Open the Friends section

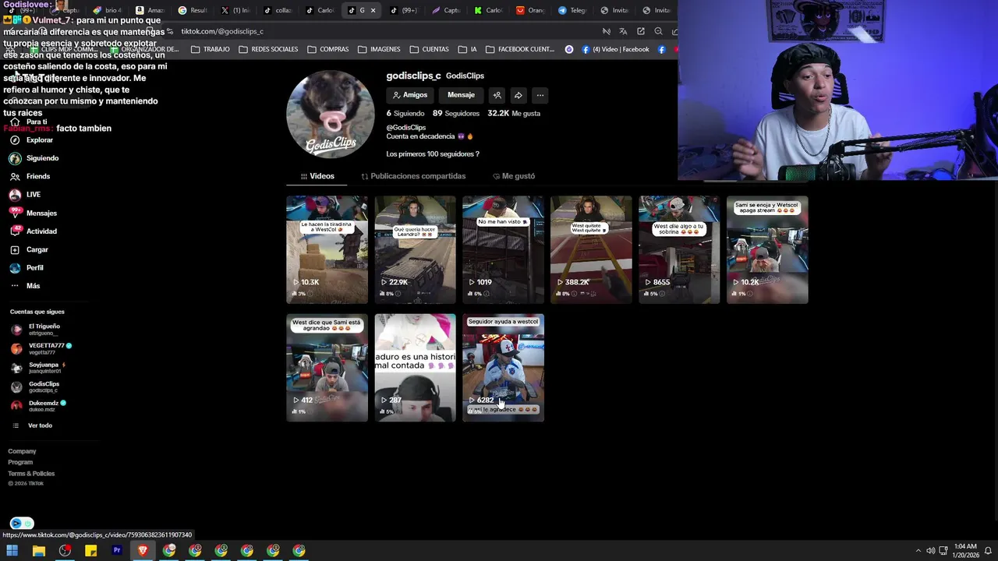point(30,177)
